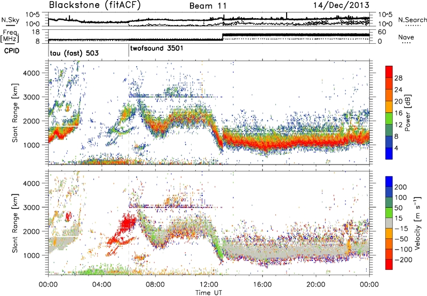The image size is (427, 296).
Task: Click the red velocity patch near 06:00
Action: [x=127, y=223]
